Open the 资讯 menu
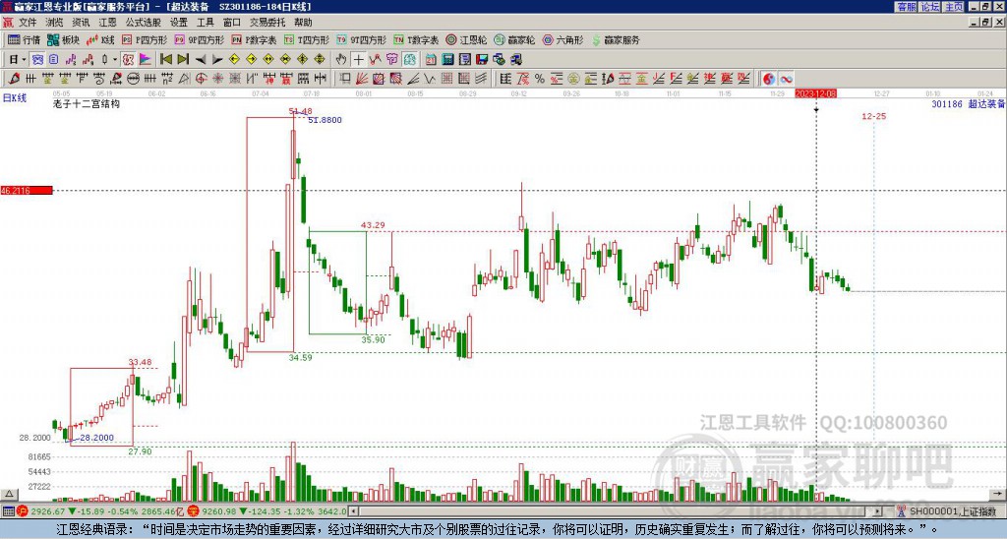This screenshot has width=1007, height=539. [x=81, y=23]
